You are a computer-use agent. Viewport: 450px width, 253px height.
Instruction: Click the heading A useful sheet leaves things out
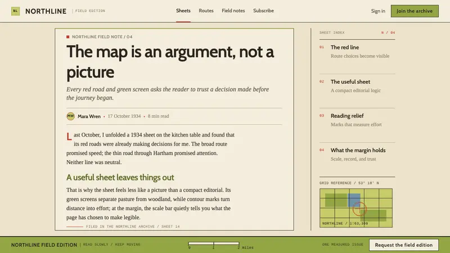[120, 178]
